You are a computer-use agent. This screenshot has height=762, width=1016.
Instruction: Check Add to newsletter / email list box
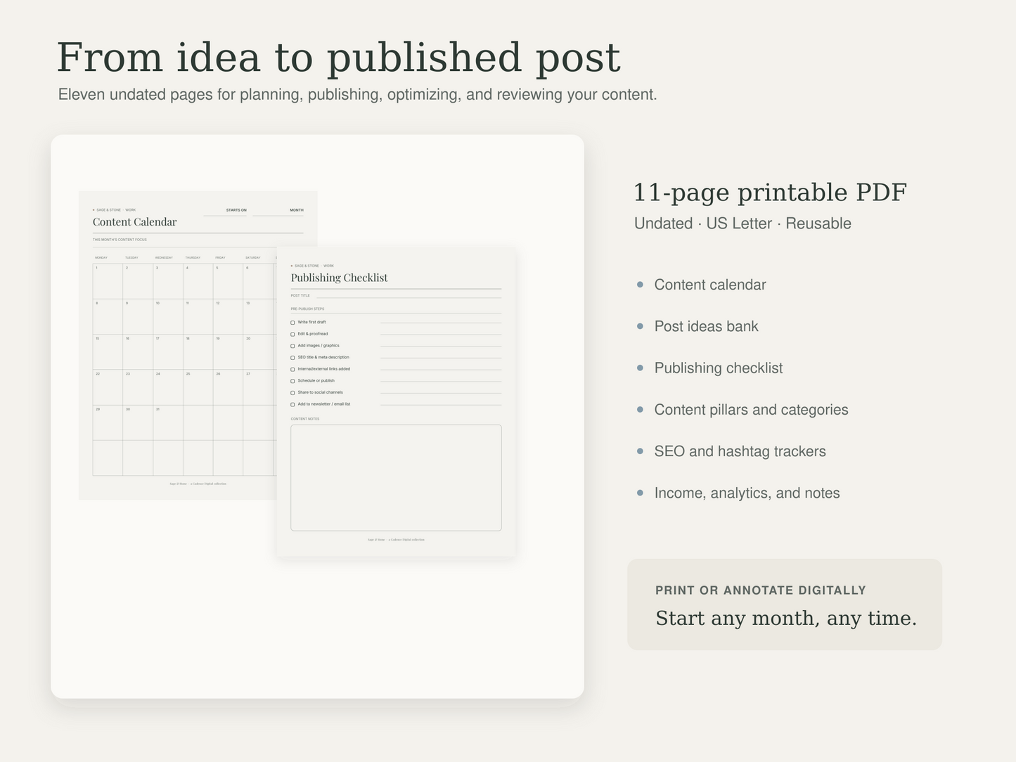[x=292, y=404]
